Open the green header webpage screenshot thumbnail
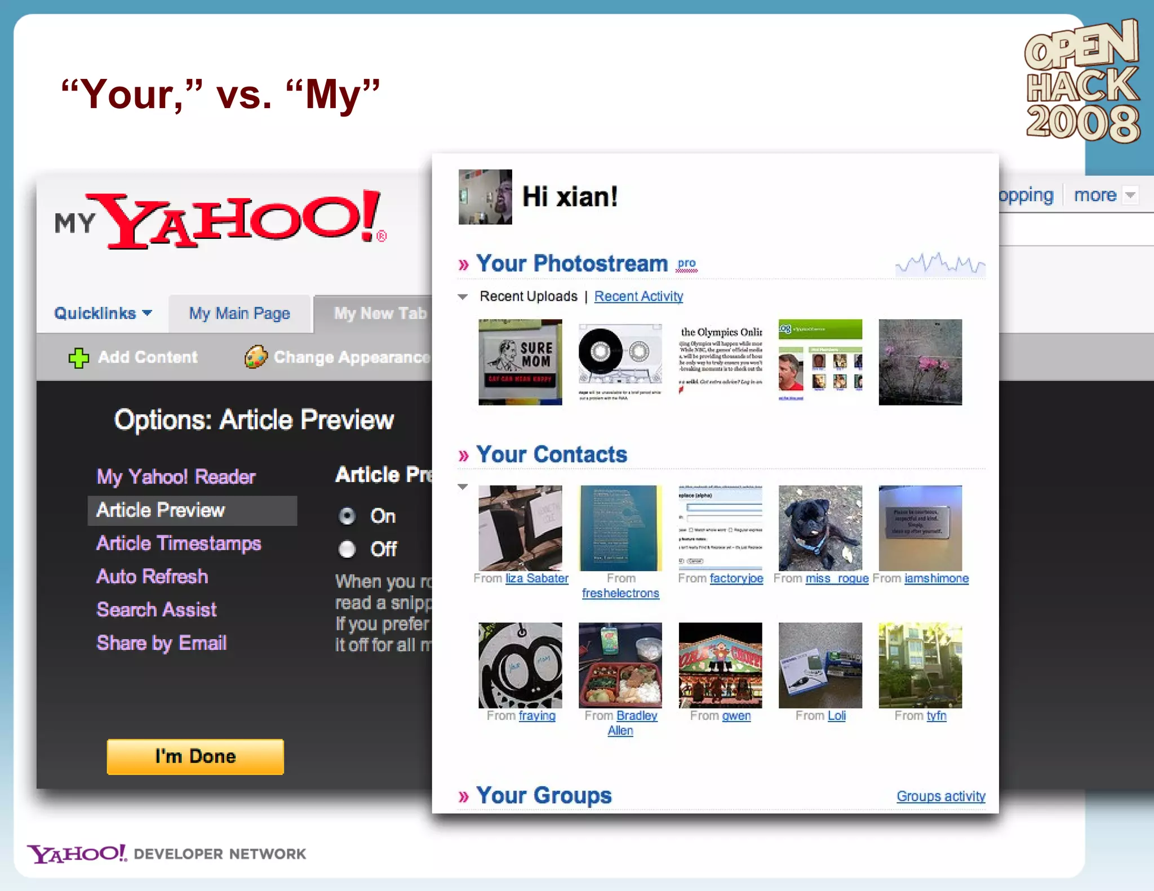Screen dimensions: 1154x891 [x=820, y=362]
